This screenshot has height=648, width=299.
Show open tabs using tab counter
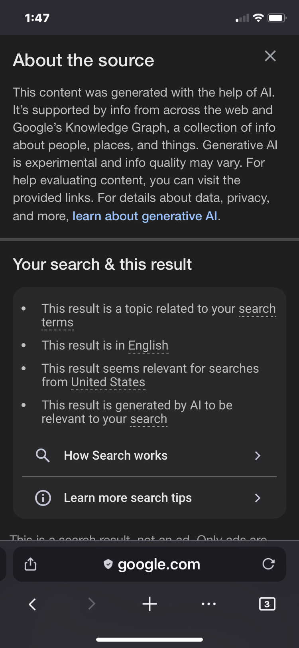click(267, 604)
